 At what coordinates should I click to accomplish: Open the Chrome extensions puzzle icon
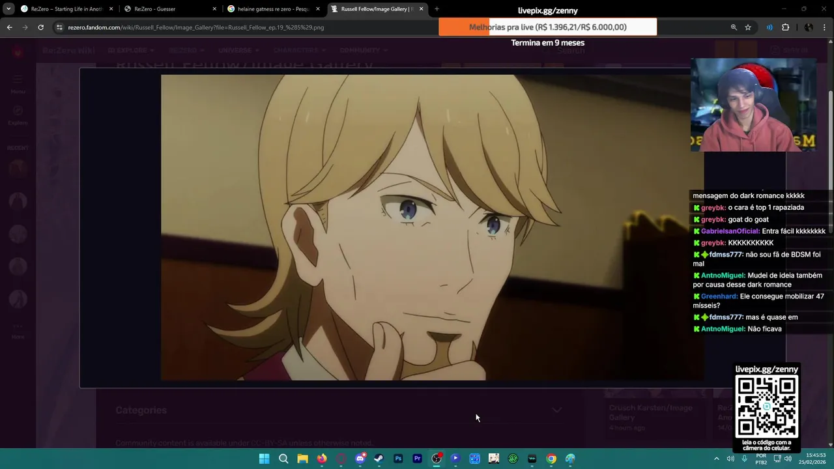point(785,27)
